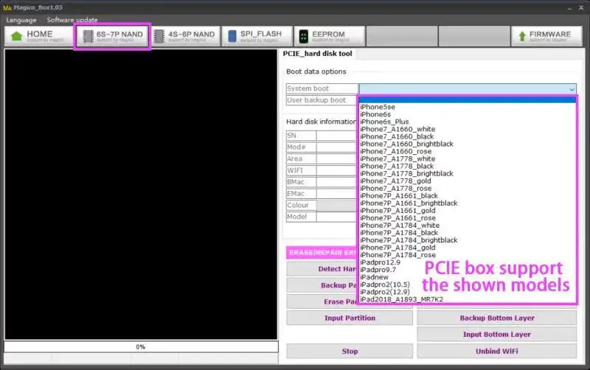Click the Unbind WiFi button

tap(496, 351)
